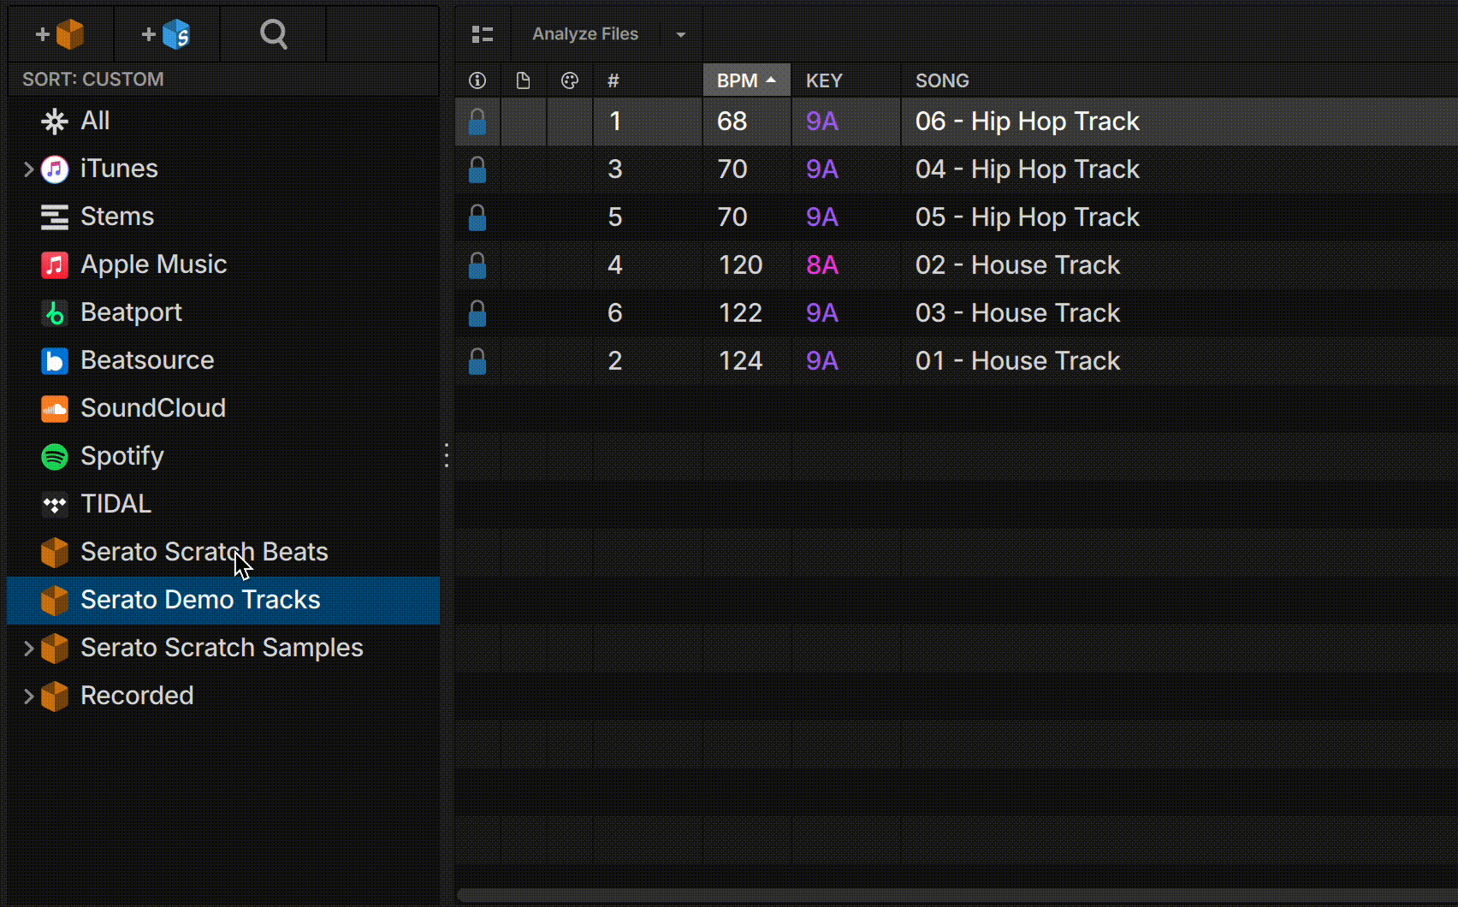
Task: Expand the iTunes tree node
Action: tap(28, 169)
